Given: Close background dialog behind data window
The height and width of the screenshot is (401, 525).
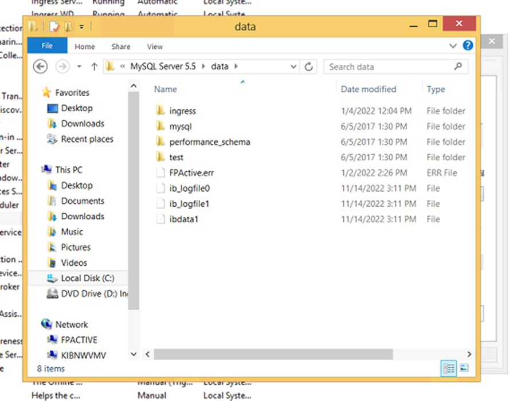Looking at the screenshot, I should pyautogui.click(x=492, y=41).
